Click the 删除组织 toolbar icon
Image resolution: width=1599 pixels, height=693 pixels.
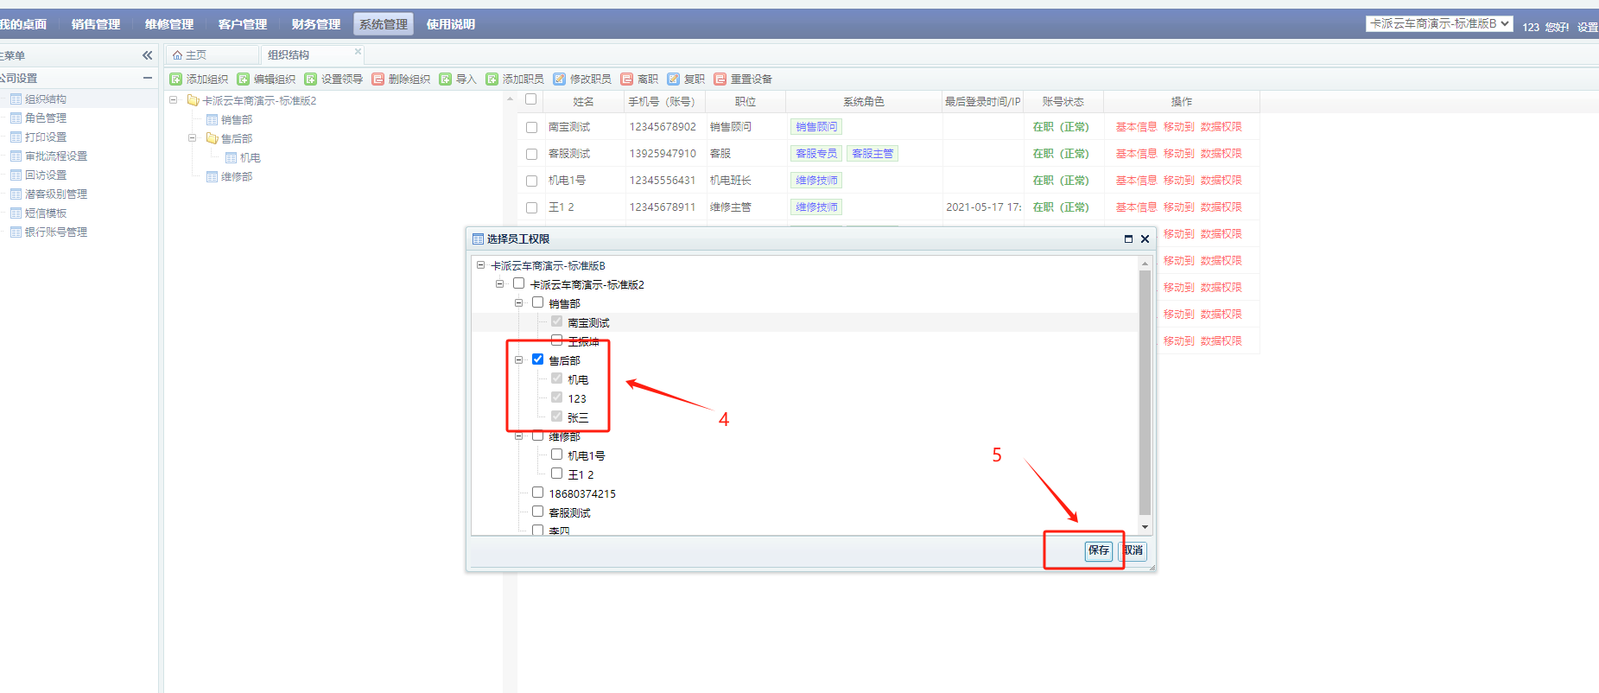coord(378,79)
